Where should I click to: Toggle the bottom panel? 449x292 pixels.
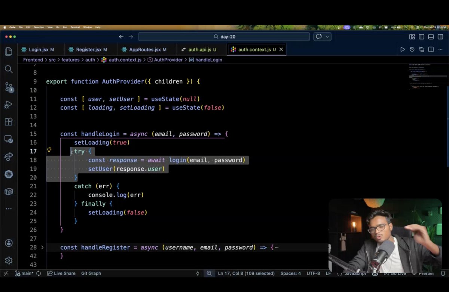click(431, 37)
